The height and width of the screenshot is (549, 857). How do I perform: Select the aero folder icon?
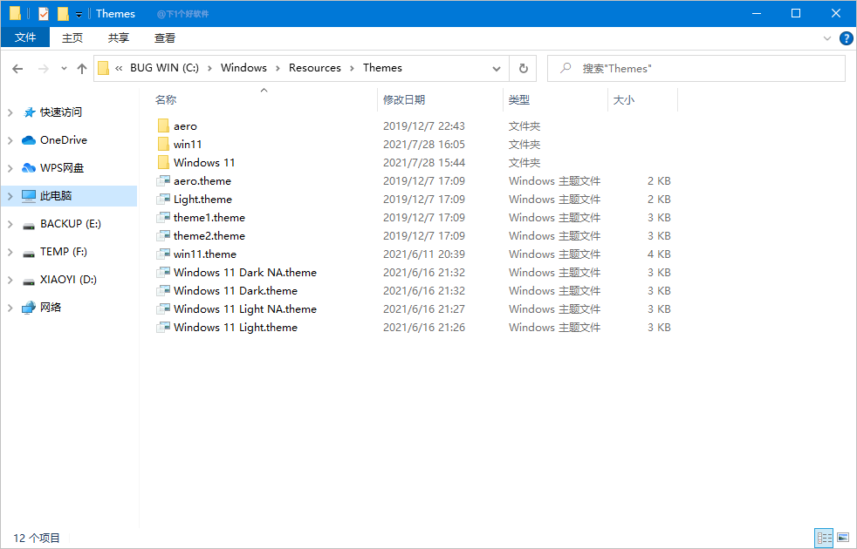pos(163,126)
